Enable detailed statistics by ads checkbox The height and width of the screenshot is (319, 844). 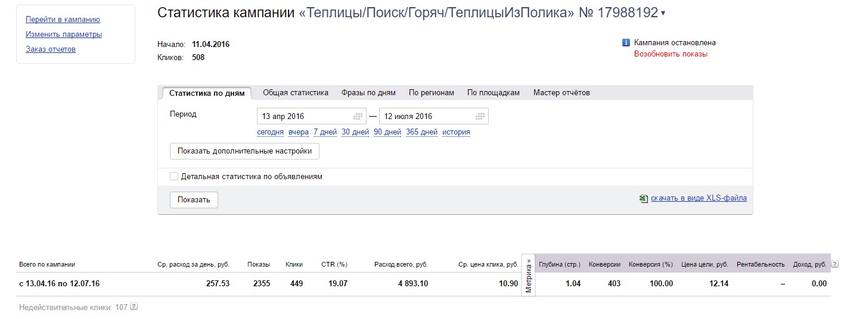click(174, 176)
